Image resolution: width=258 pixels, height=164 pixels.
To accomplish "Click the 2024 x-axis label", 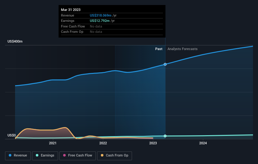I will [x=203, y=143].
